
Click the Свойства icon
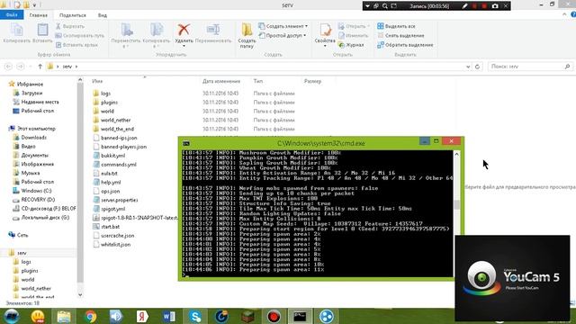[325, 30]
